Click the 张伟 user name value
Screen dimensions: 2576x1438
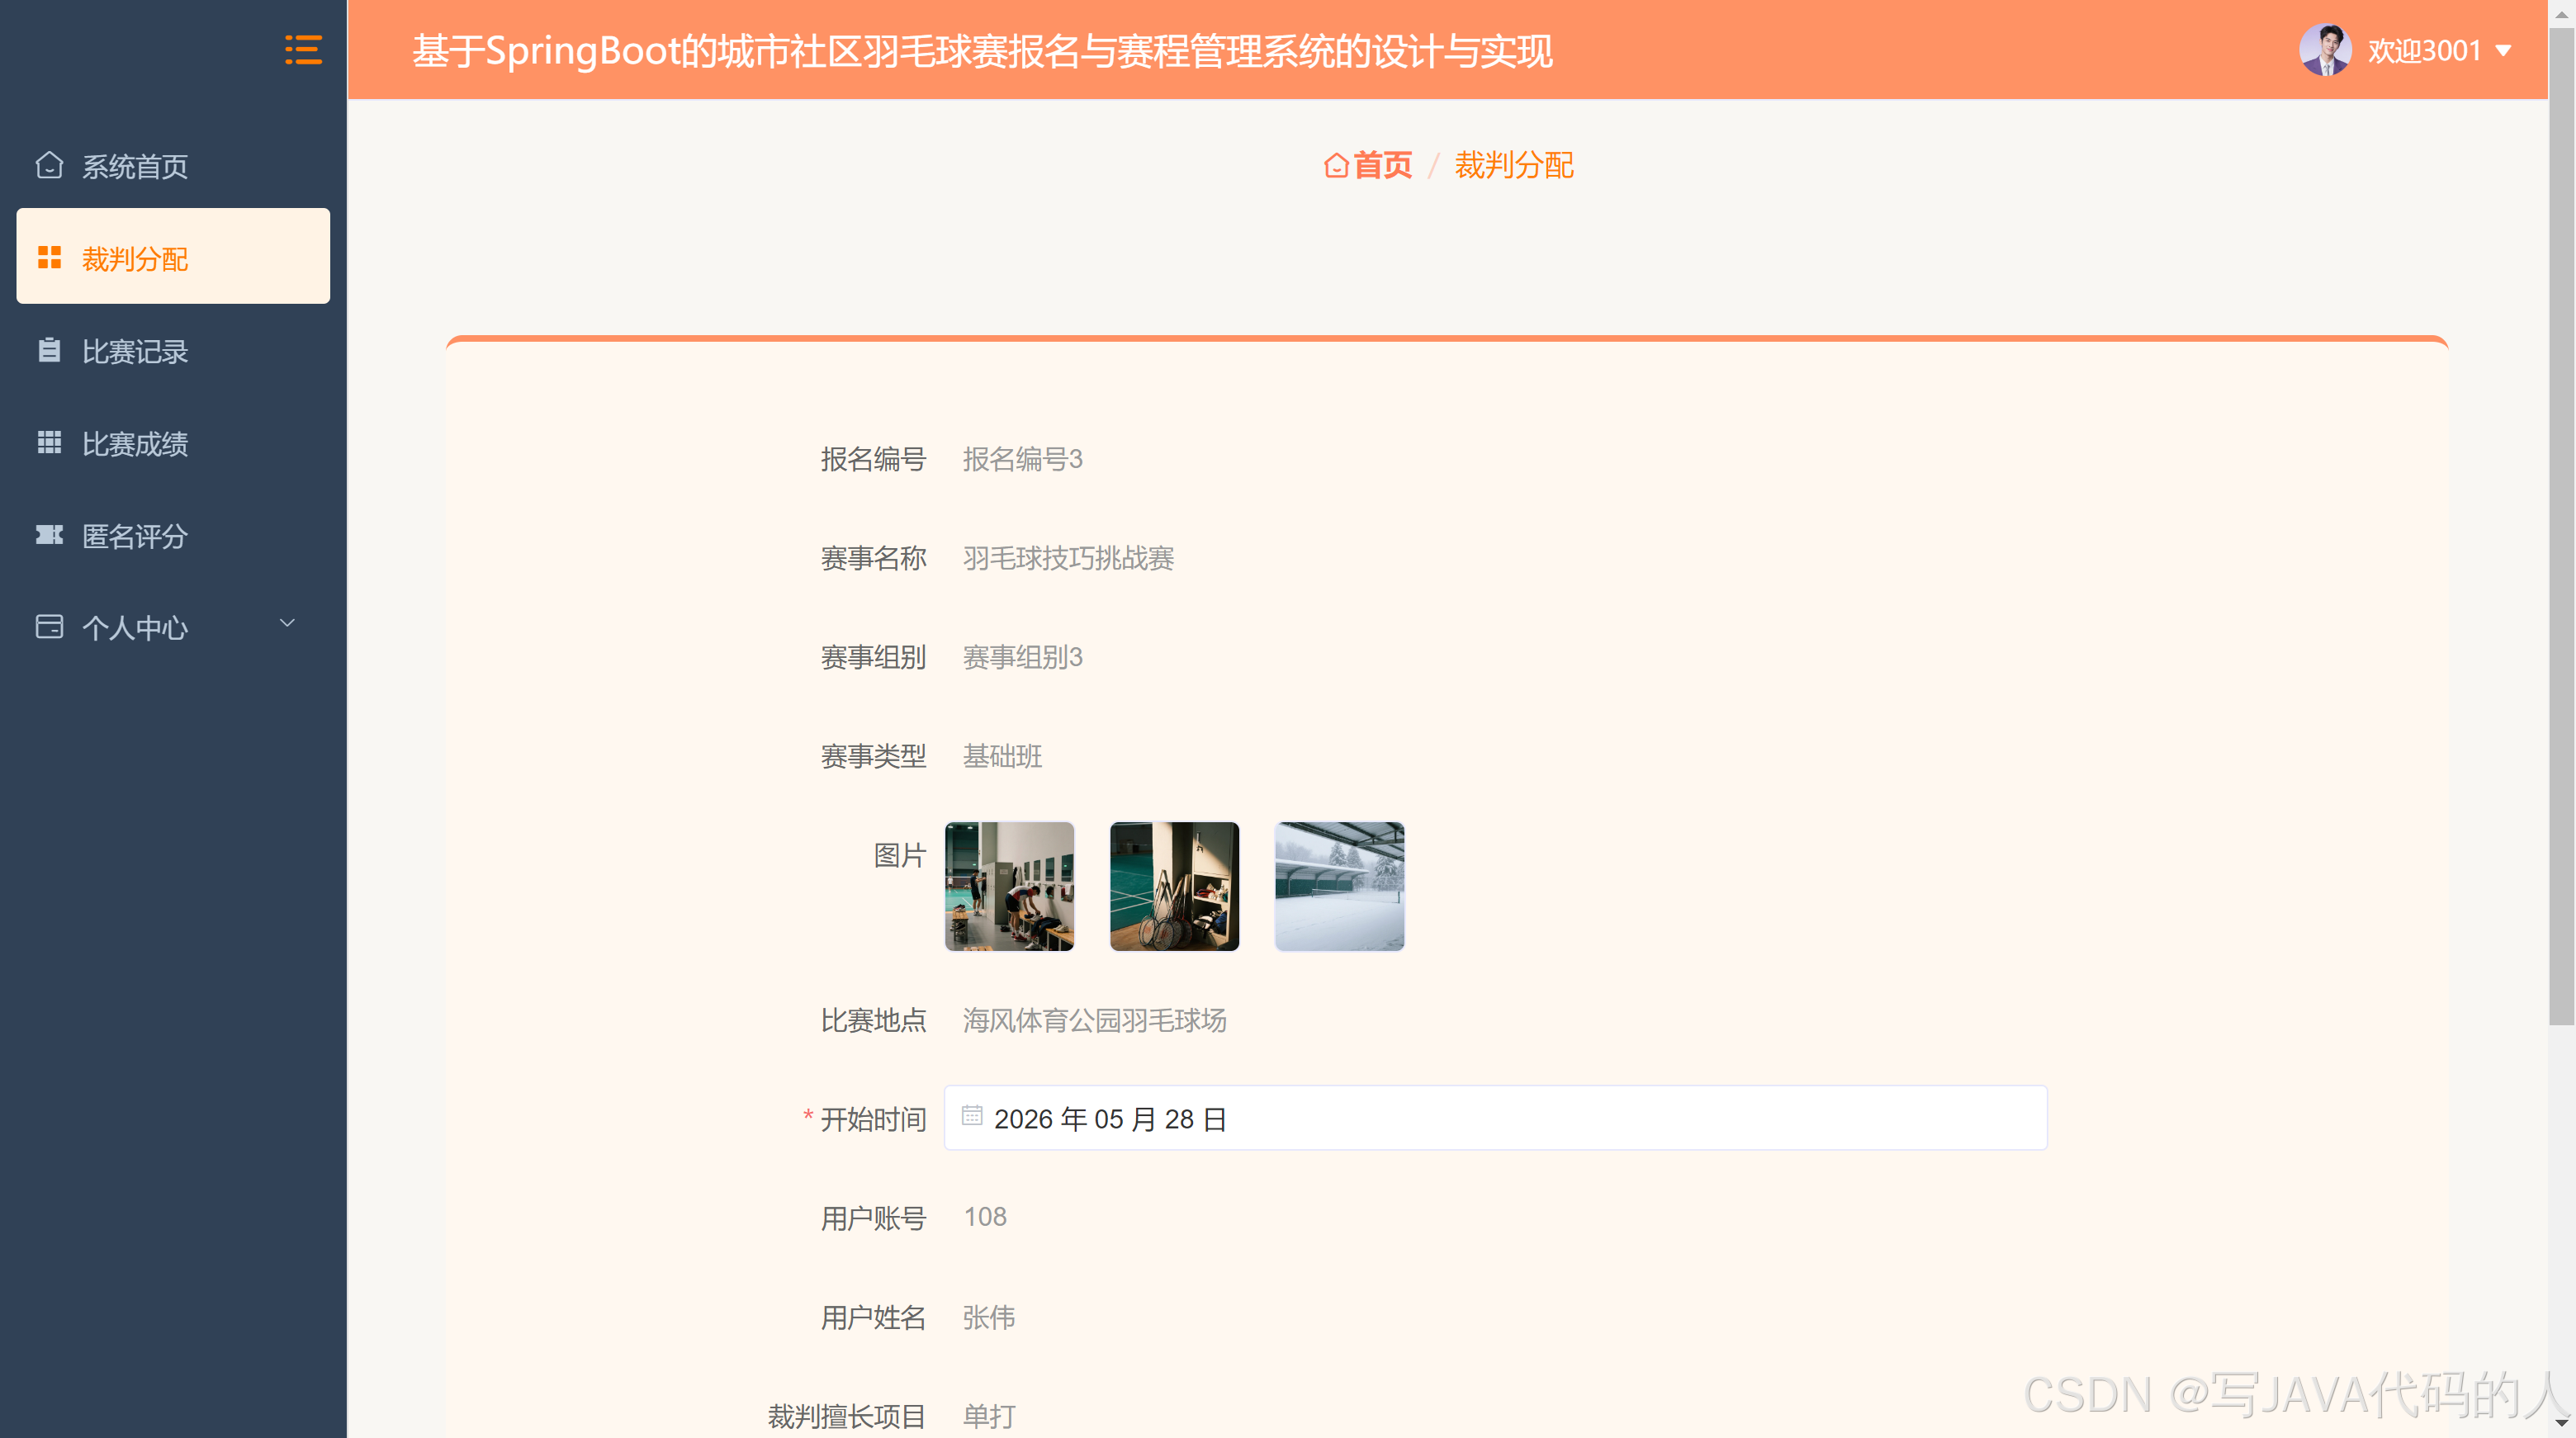coord(988,1317)
